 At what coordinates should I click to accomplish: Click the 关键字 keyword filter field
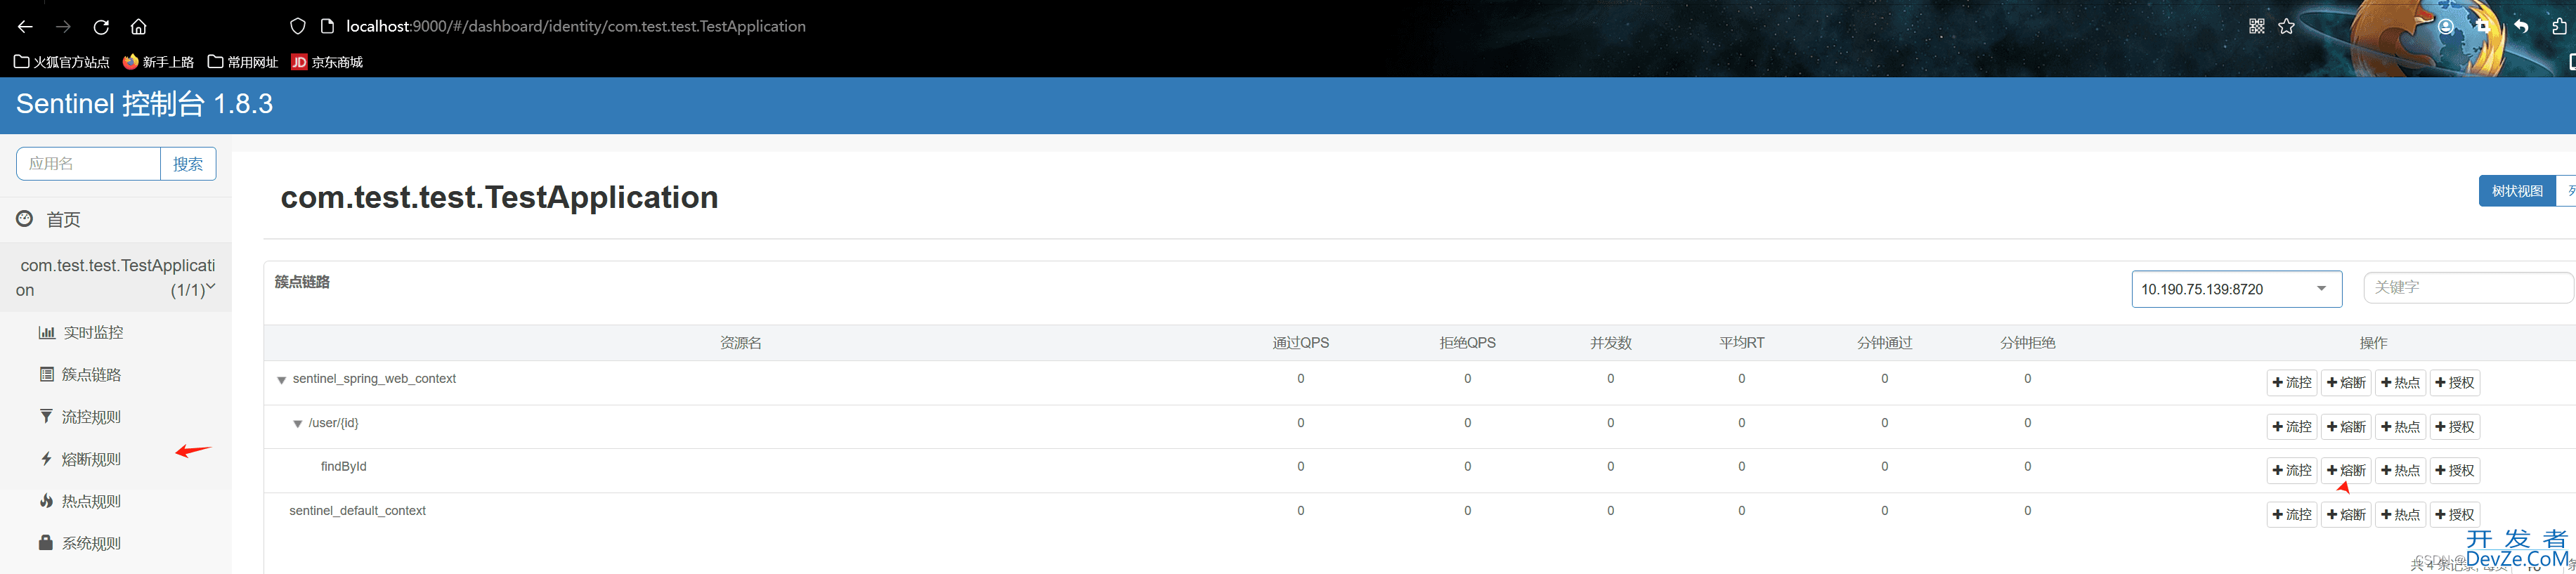pyautogui.click(x=2468, y=287)
